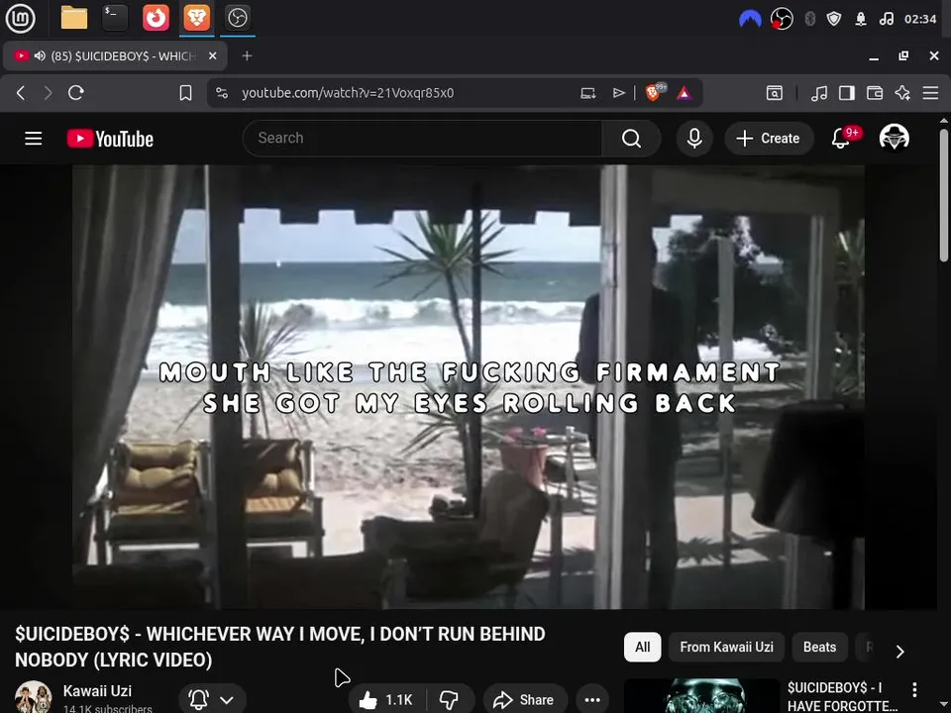Open the Brave music/playlist toolbar icon

coord(819,93)
